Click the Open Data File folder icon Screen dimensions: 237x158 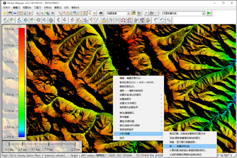[5, 13]
